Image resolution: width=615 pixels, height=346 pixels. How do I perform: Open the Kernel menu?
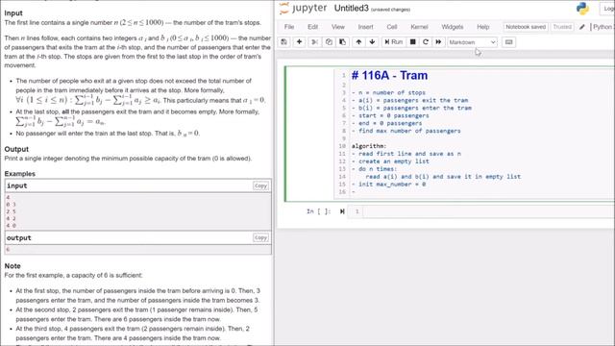419,27
